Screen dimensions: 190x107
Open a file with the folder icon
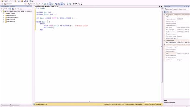pos(22,1)
